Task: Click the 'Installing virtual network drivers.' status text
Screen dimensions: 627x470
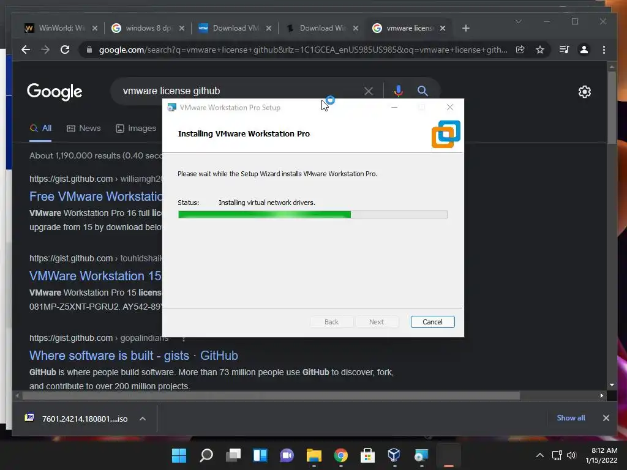Action: (x=267, y=203)
